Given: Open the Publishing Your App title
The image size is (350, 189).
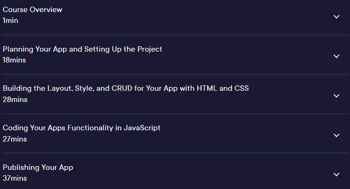Looking at the screenshot, I should coord(38,167).
